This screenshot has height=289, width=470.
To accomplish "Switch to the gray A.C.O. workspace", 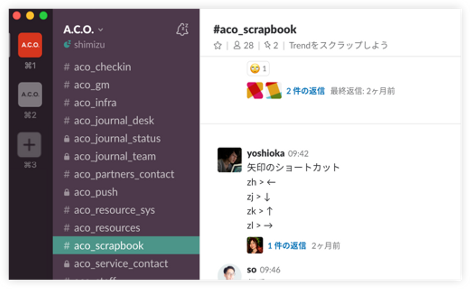I will point(30,95).
